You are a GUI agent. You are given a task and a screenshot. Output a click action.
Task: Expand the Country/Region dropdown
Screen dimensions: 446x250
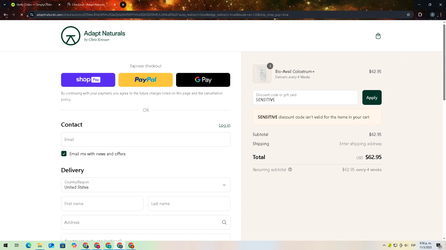(x=146, y=185)
